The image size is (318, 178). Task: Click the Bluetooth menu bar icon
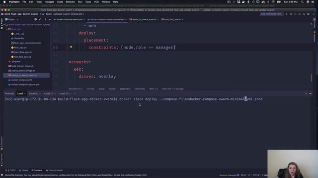(x=248, y=2)
